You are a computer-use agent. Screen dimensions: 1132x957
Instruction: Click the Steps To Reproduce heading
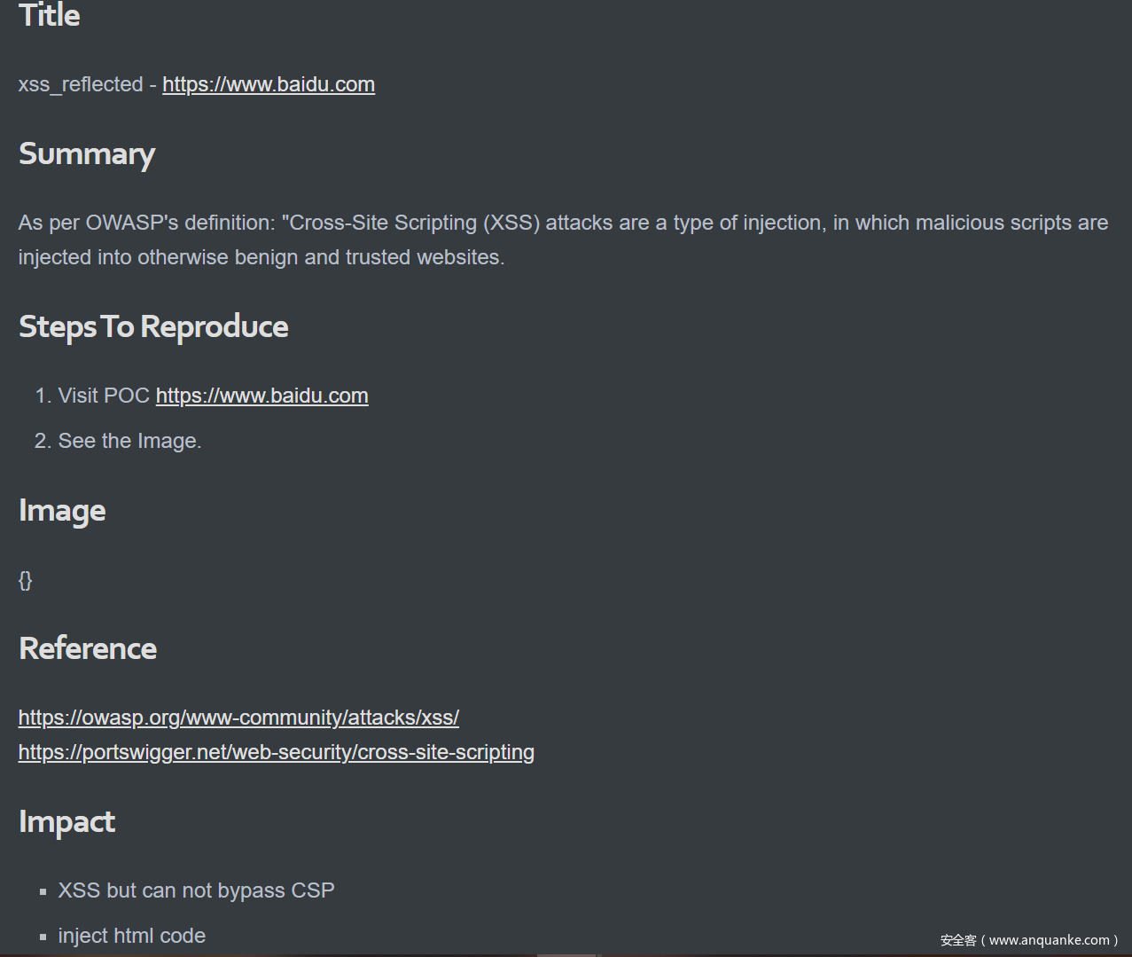[153, 327]
